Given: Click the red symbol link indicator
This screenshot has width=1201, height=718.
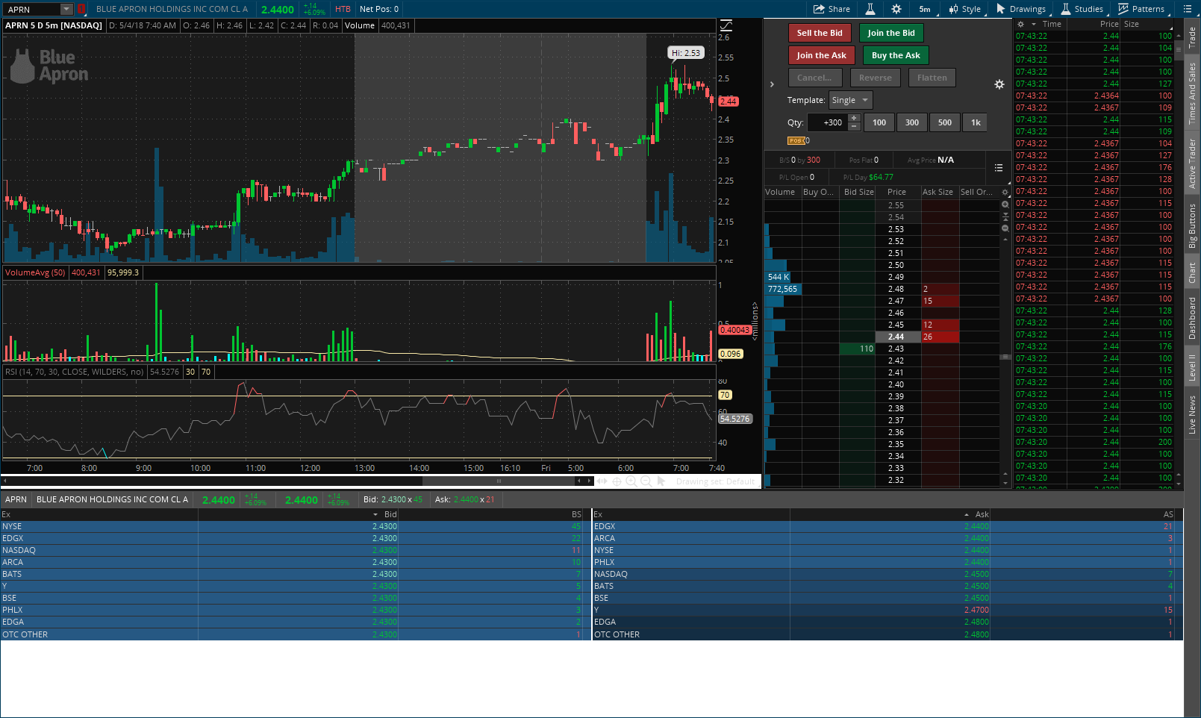Looking at the screenshot, I should 81,9.
